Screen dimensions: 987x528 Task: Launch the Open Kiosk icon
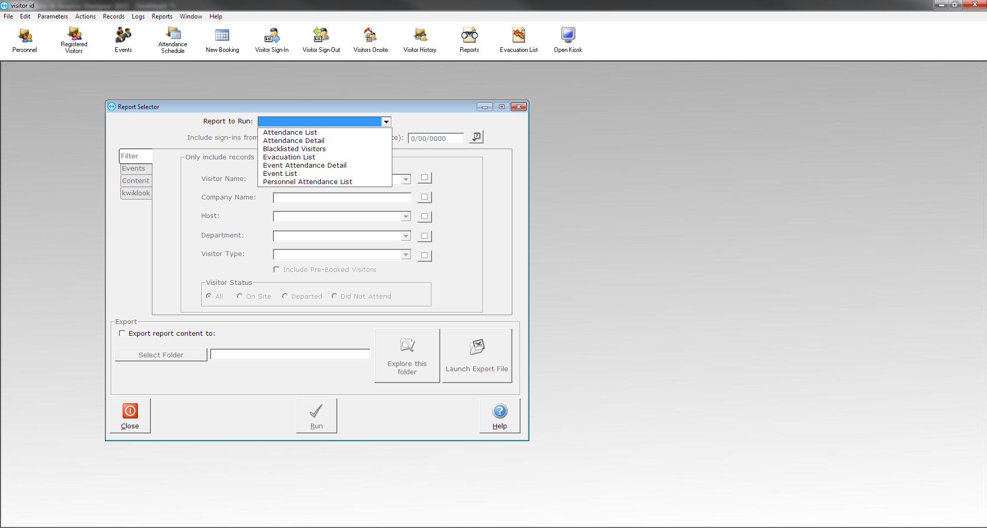568,40
